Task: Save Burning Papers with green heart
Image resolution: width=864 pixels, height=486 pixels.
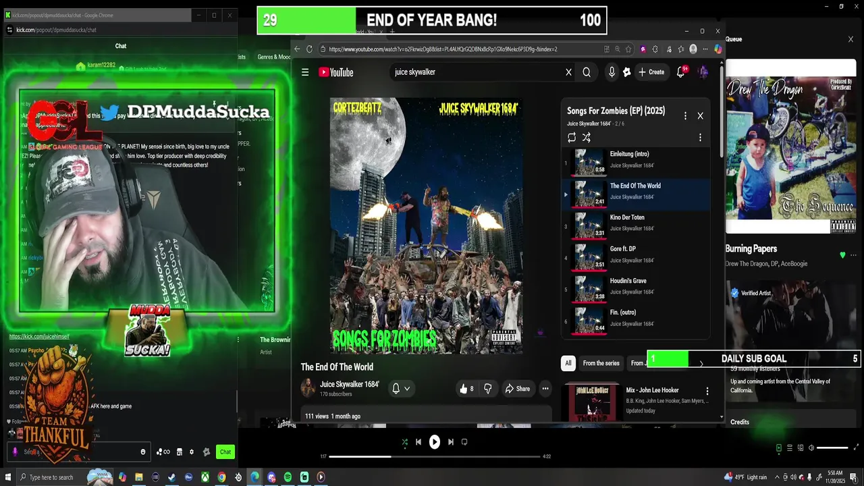Action: [842, 255]
